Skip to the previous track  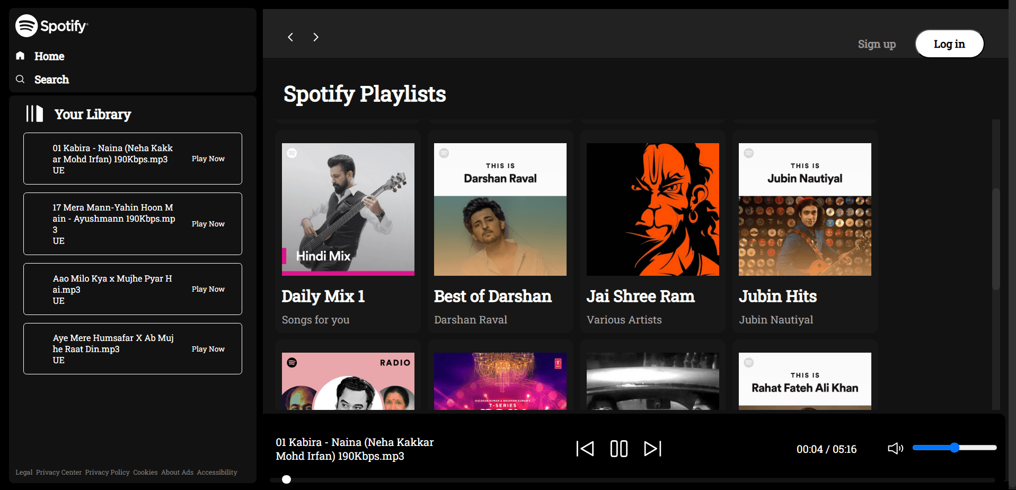[x=585, y=449]
